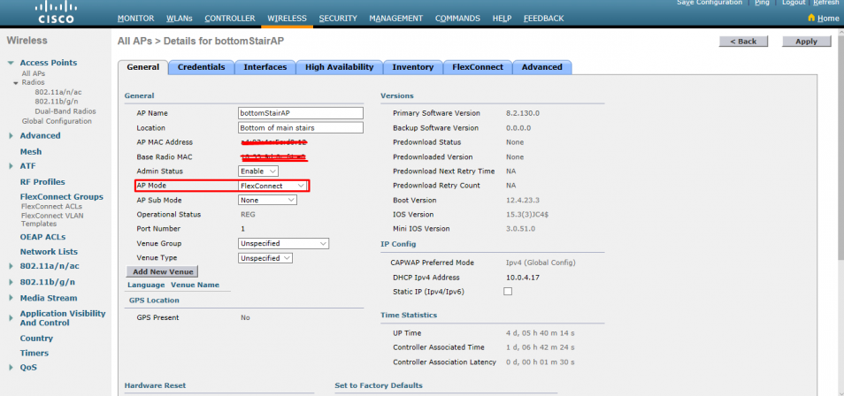
Task: Open the Admin Status dropdown
Action: pos(258,171)
